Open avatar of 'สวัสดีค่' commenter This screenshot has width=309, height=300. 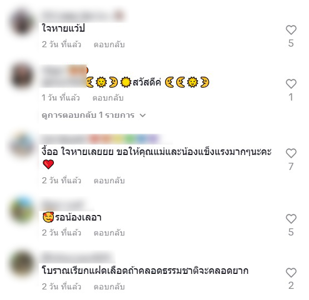tap(22, 76)
